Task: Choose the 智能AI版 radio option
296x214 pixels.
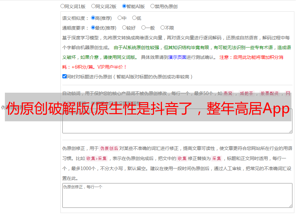Action: point(124,6)
